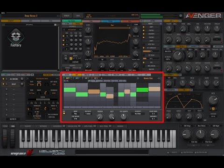Switch to the MOD ENV tab
This screenshot has height=168, width=224.
[x=116, y=75]
